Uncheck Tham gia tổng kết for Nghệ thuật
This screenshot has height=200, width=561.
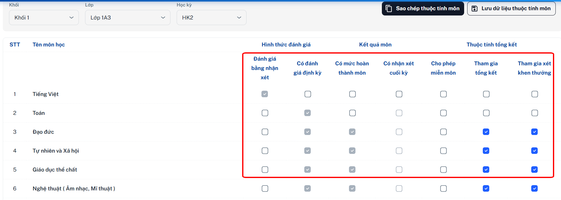(486, 188)
